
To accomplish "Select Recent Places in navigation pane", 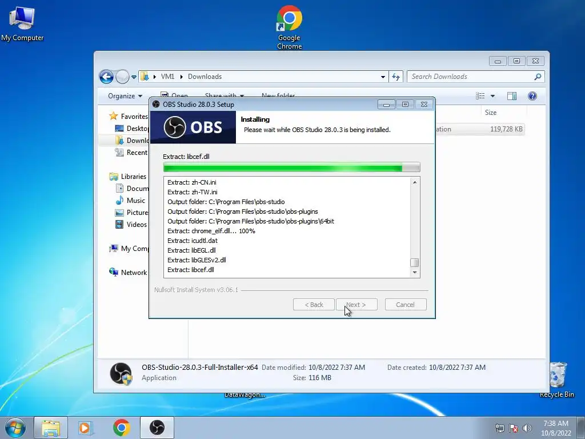I will click(x=132, y=152).
